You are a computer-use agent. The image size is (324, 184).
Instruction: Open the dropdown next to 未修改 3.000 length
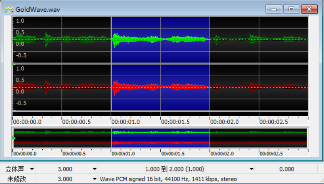pos(94,179)
